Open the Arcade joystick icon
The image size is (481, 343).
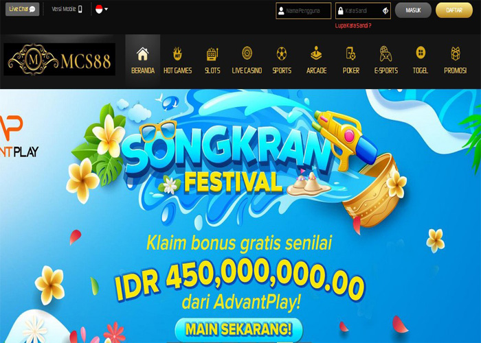pyautogui.click(x=316, y=54)
